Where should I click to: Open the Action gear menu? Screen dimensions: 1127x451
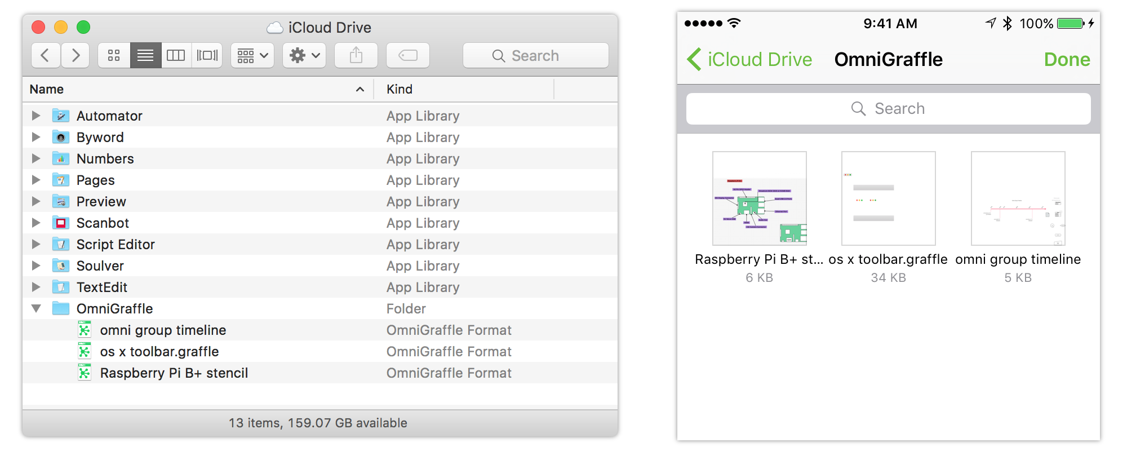pyautogui.click(x=304, y=55)
